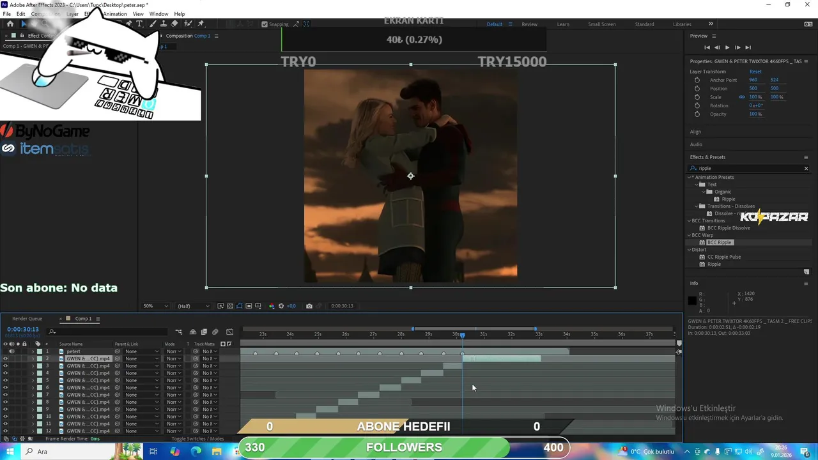
Task: Switch to the Review workspace
Action: (529, 24)
